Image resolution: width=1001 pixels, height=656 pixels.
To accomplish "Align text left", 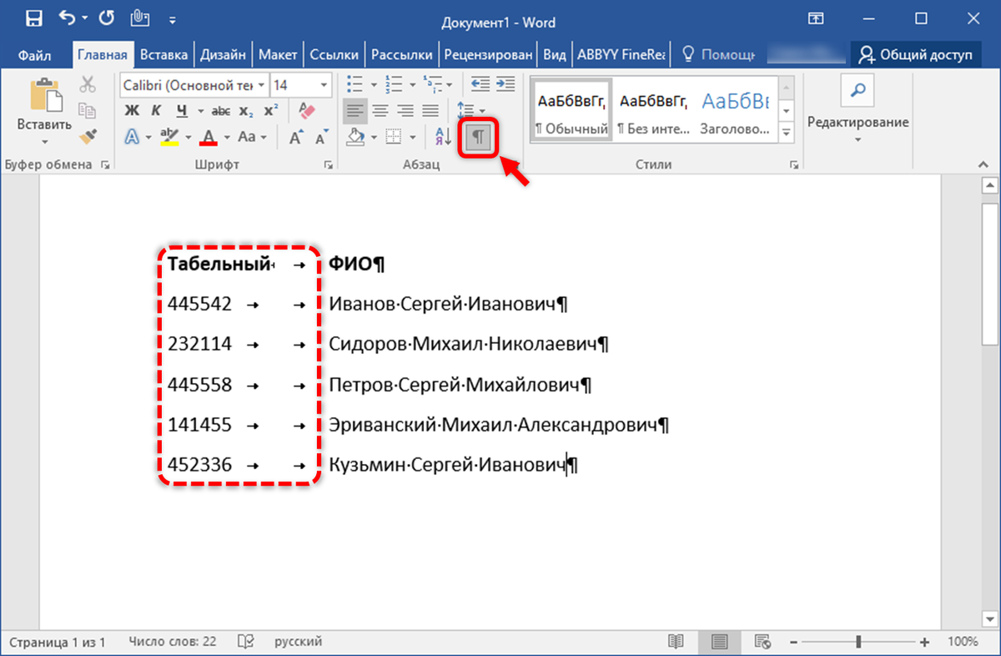I will (x=355, y=111).
